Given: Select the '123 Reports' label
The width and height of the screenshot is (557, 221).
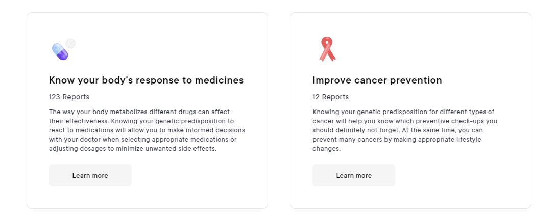Looking at the screenshot, I should point(69,97).
